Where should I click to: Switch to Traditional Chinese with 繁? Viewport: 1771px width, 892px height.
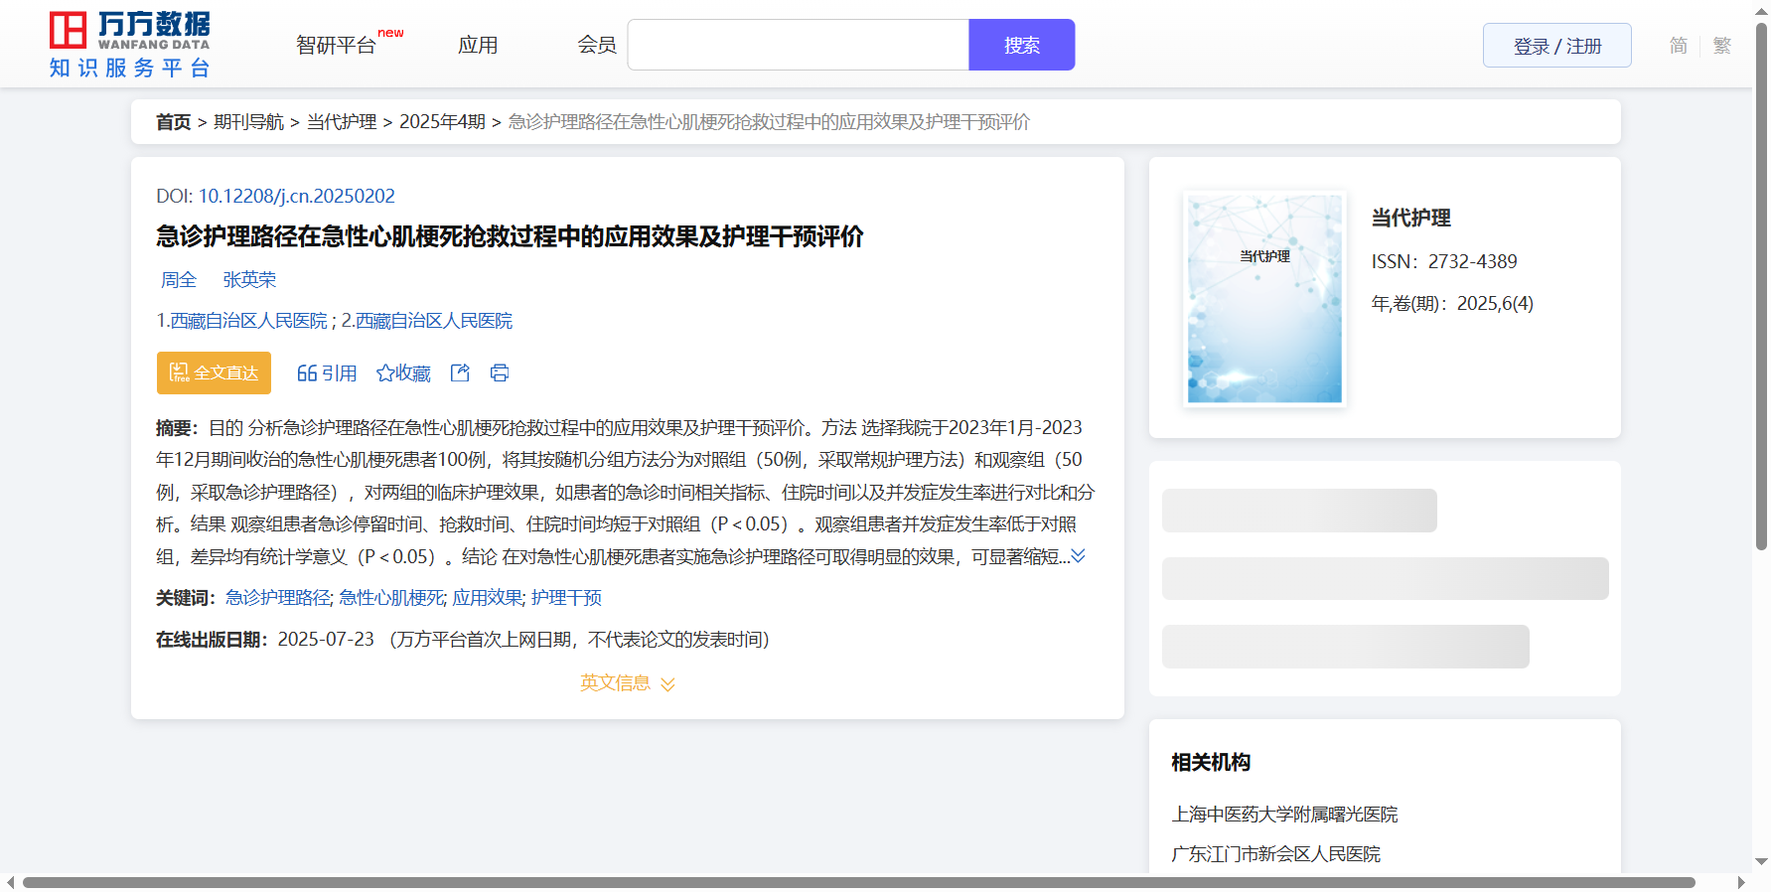click(x=1721, y=46)
